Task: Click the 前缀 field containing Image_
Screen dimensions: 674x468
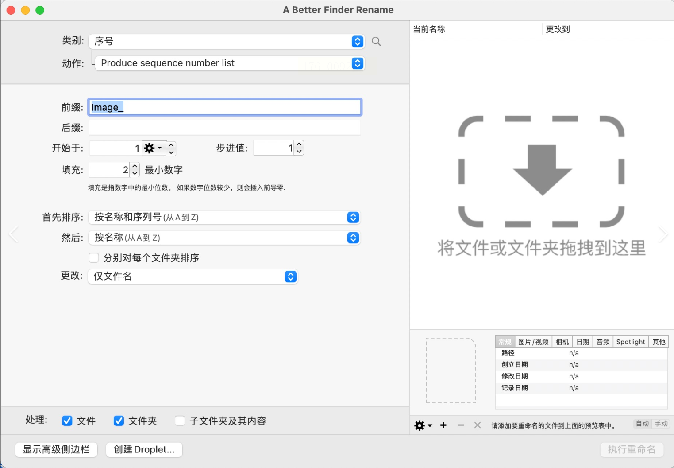Action: point(225,107)
